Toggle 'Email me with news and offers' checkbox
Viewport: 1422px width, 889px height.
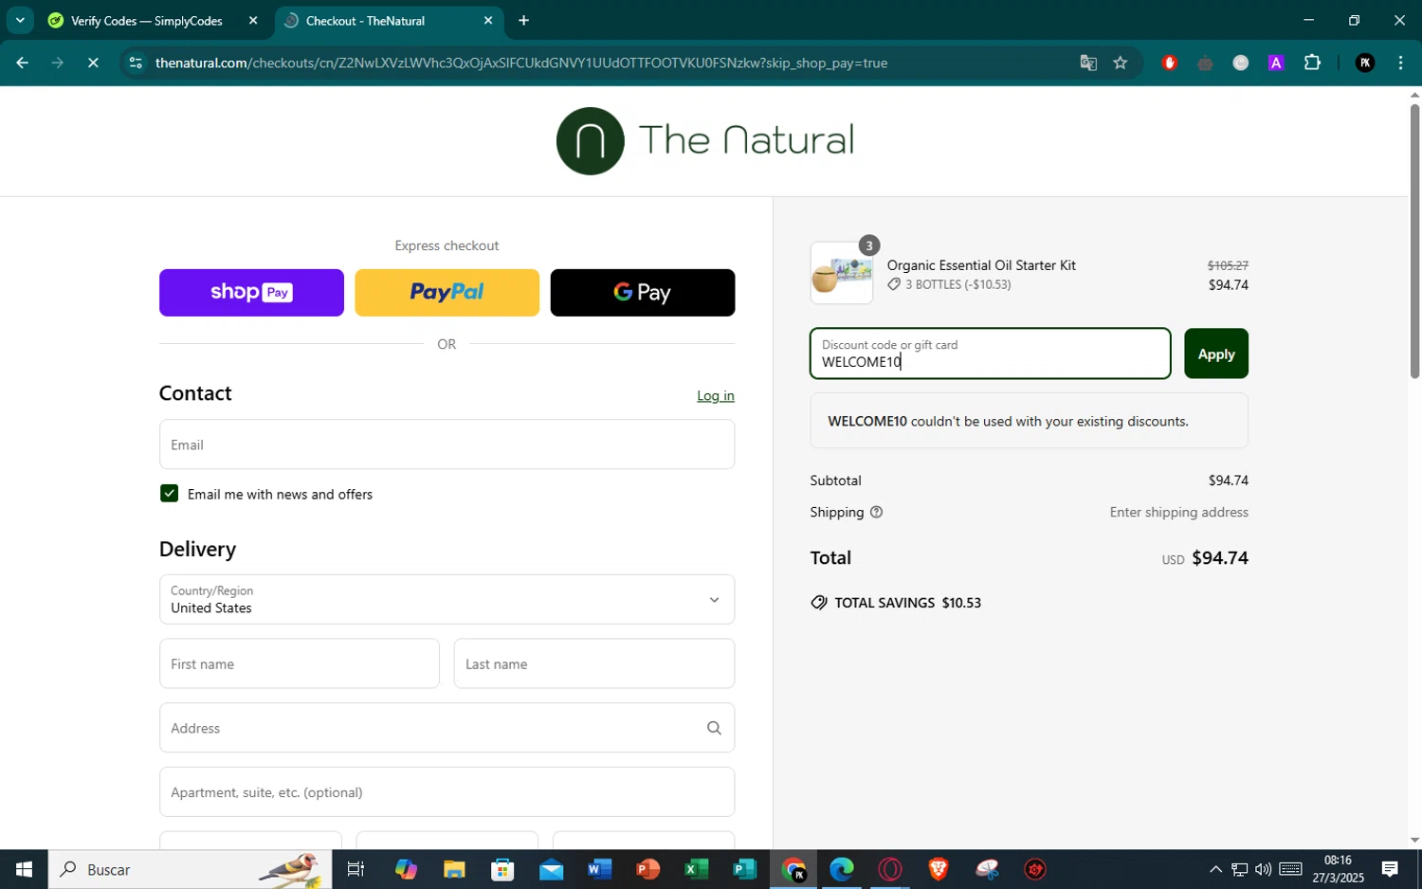click(x=169, y=494)
